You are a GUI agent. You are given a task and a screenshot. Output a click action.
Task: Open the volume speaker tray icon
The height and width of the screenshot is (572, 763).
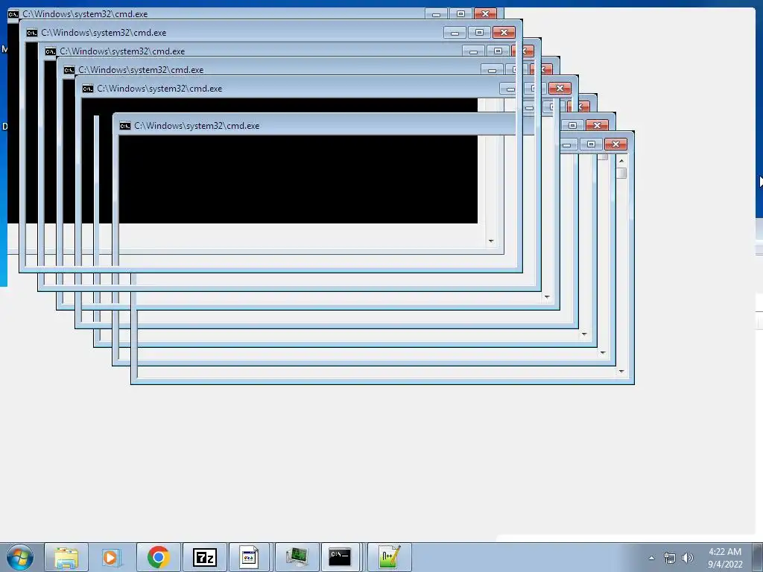coord(687,558)
